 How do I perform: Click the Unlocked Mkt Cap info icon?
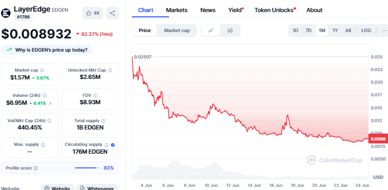(110, 71)
